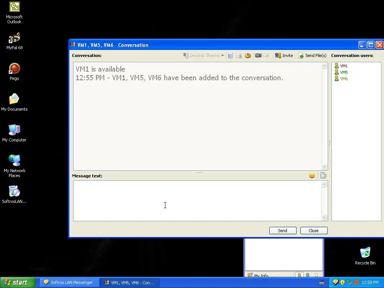This screenshot has height=288, width=384.
Task: Open the Windows start menu
Action: point(18,282)
